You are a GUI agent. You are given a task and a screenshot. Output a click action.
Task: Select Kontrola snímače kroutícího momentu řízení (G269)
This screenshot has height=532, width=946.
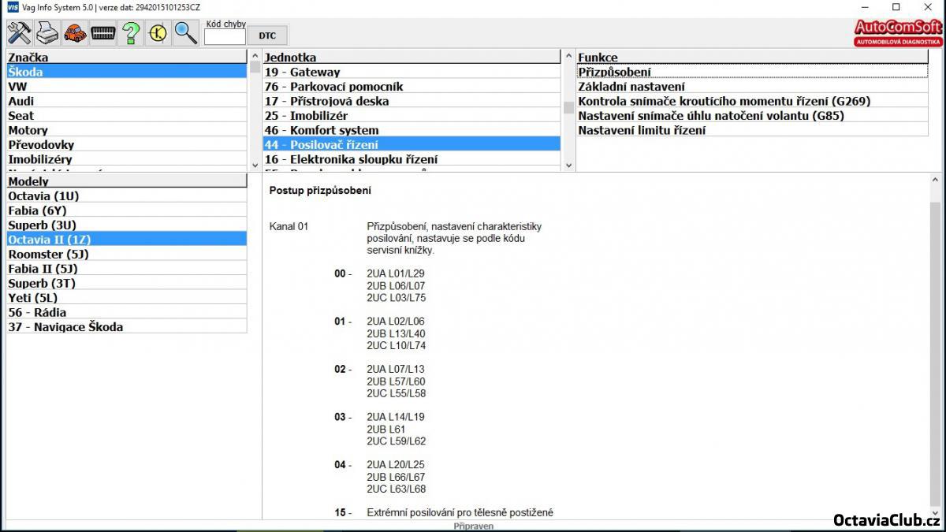pyautogui.click(x=724, y=101)
